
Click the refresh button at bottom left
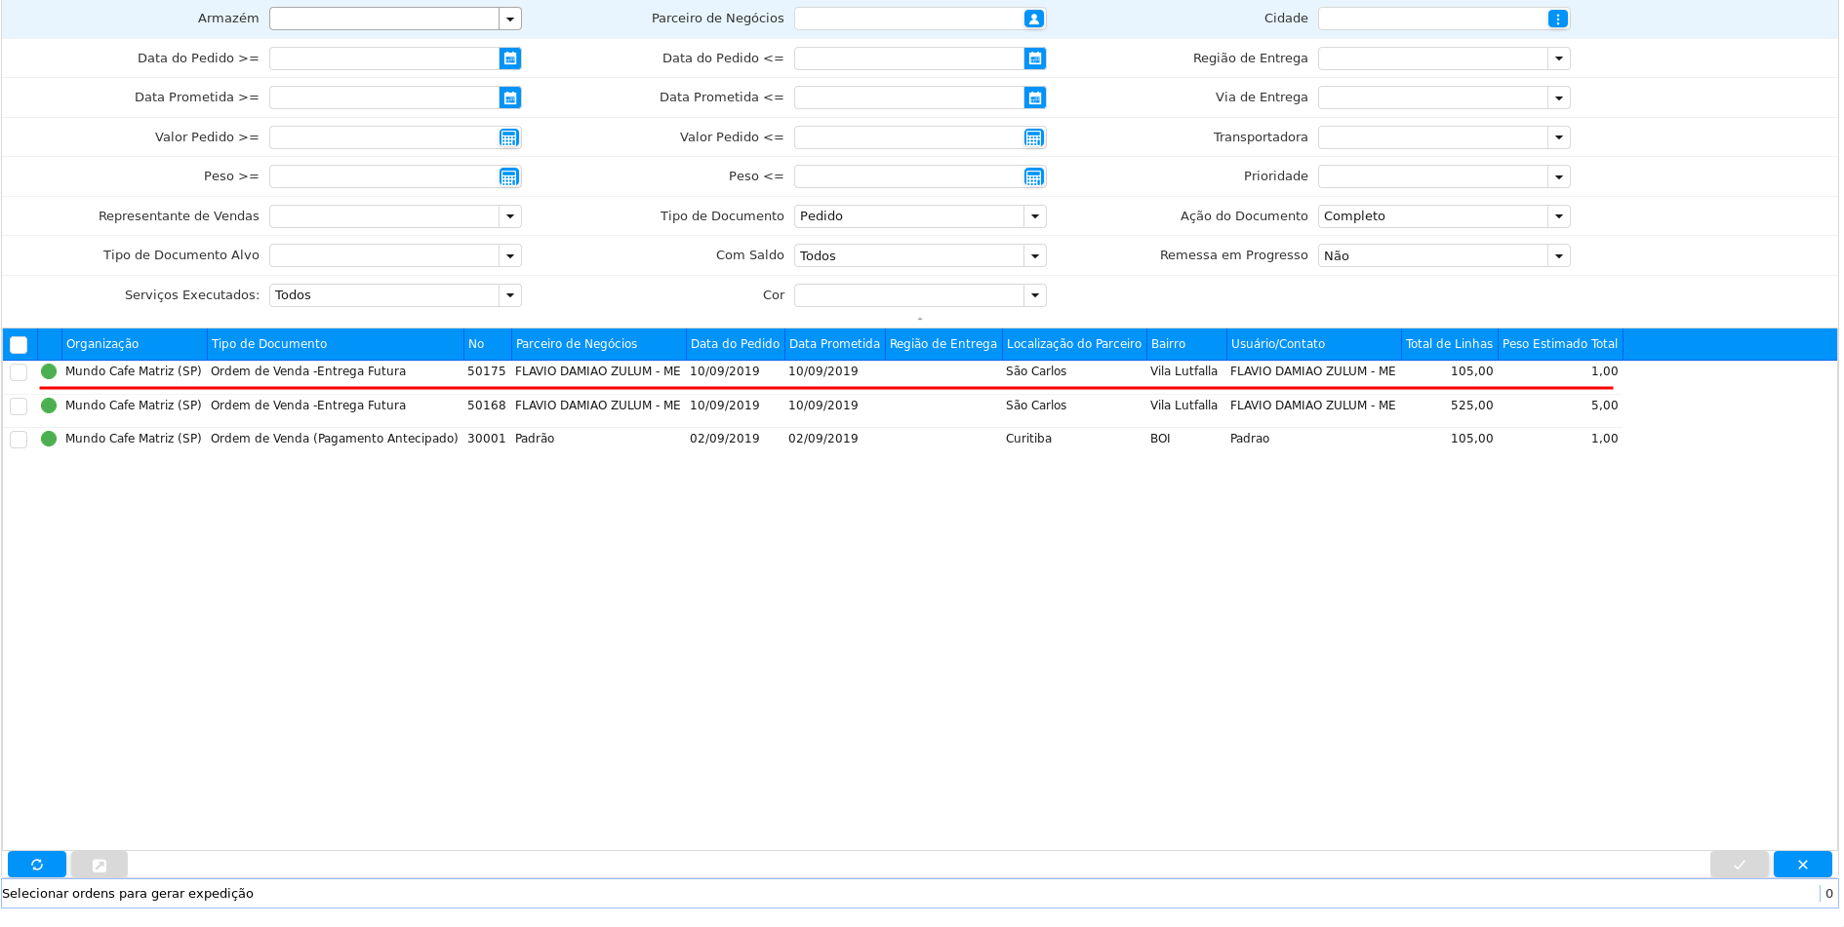click(37, 865)
